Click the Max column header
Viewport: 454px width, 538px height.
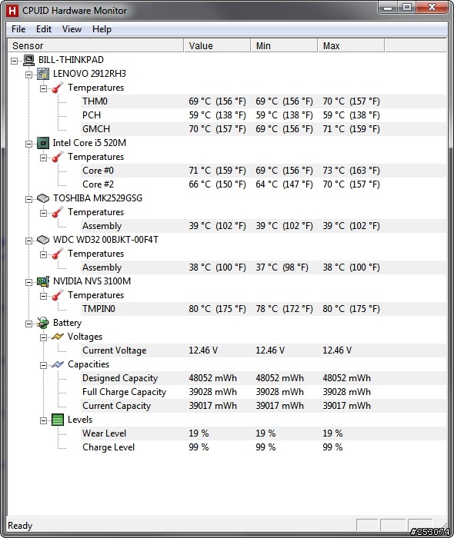pyautogui.click(x=351, y=45)
